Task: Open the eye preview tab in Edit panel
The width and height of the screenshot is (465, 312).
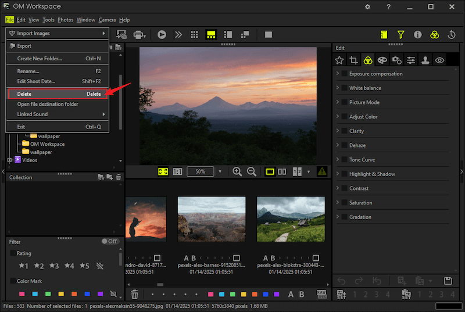Action: point(439,60)
